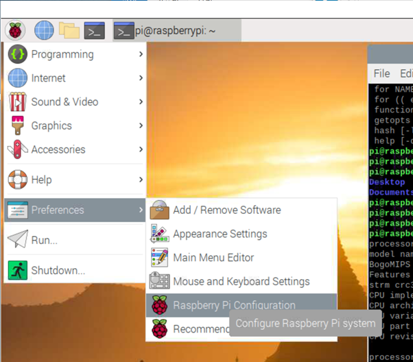Click the Internet globe icon in menu
Image resolution: width=413 pixels, height=362 pixels.
coord(18,78)
